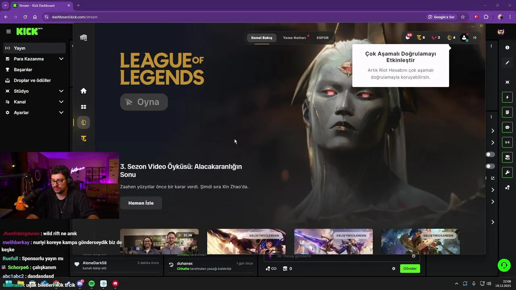The height and width of the screenshot is (290, 516).
Task: Open lower panel three-dot menu
Action: pyautogui.click(x=491, y=117)
